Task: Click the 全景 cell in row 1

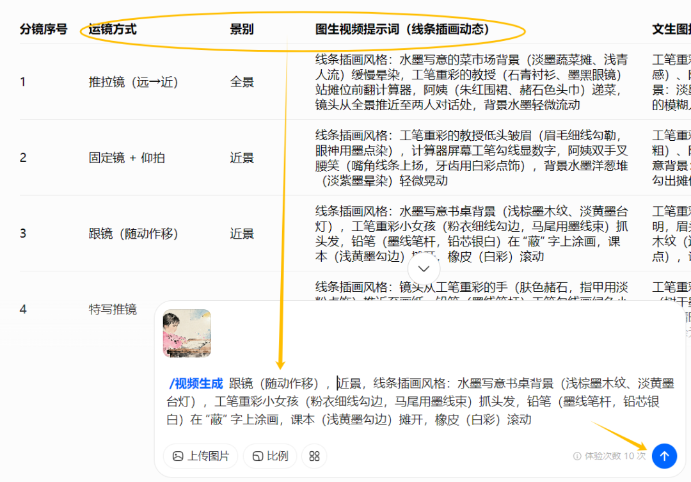Action: [242, 82]
